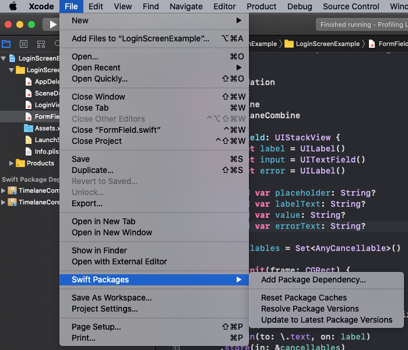The width and height of the screenshot is (408, 350).
Task: Choose Close Window
Action: (x=154, y=97)
